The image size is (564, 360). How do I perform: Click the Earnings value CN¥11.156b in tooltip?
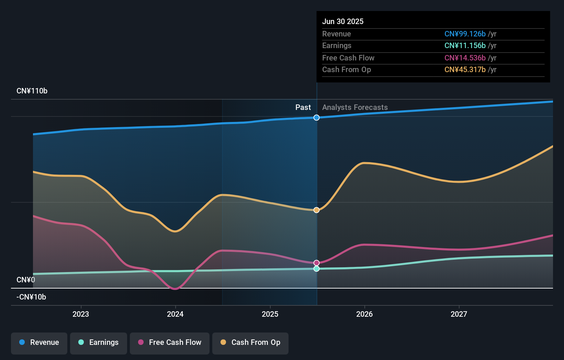(x=465, y=46)
